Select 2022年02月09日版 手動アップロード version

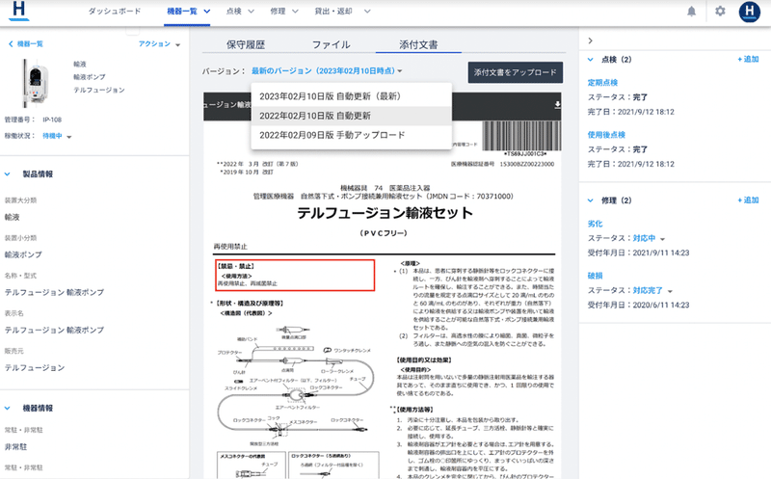pos(351,135)
